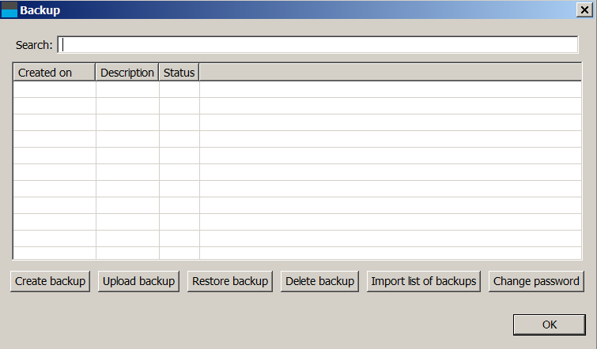Click the Backup title text in title bar

click(40, 10)
